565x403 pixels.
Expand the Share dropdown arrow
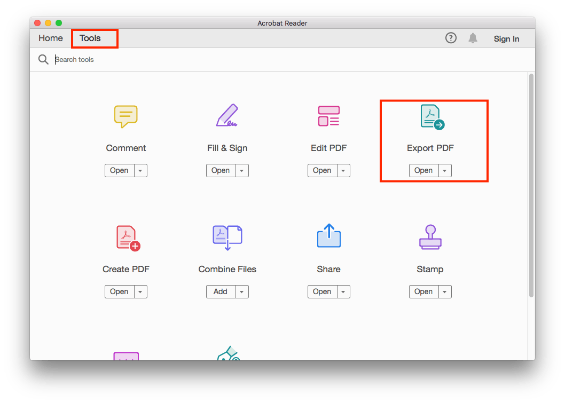(x=343, y=291)
